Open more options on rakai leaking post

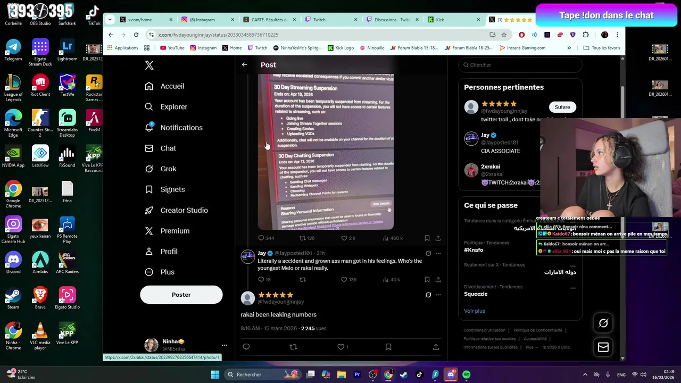tap(438, 295)
